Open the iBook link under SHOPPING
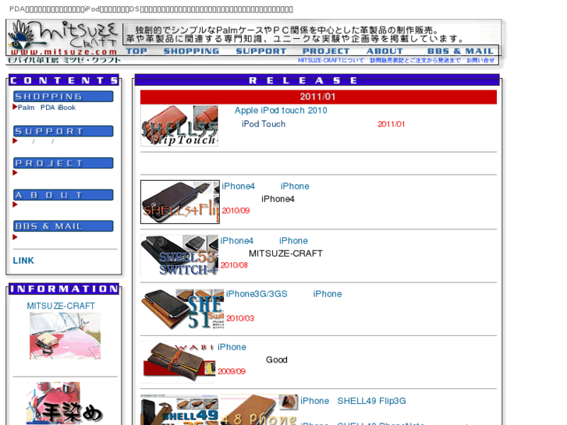 (x=66, y=108)
